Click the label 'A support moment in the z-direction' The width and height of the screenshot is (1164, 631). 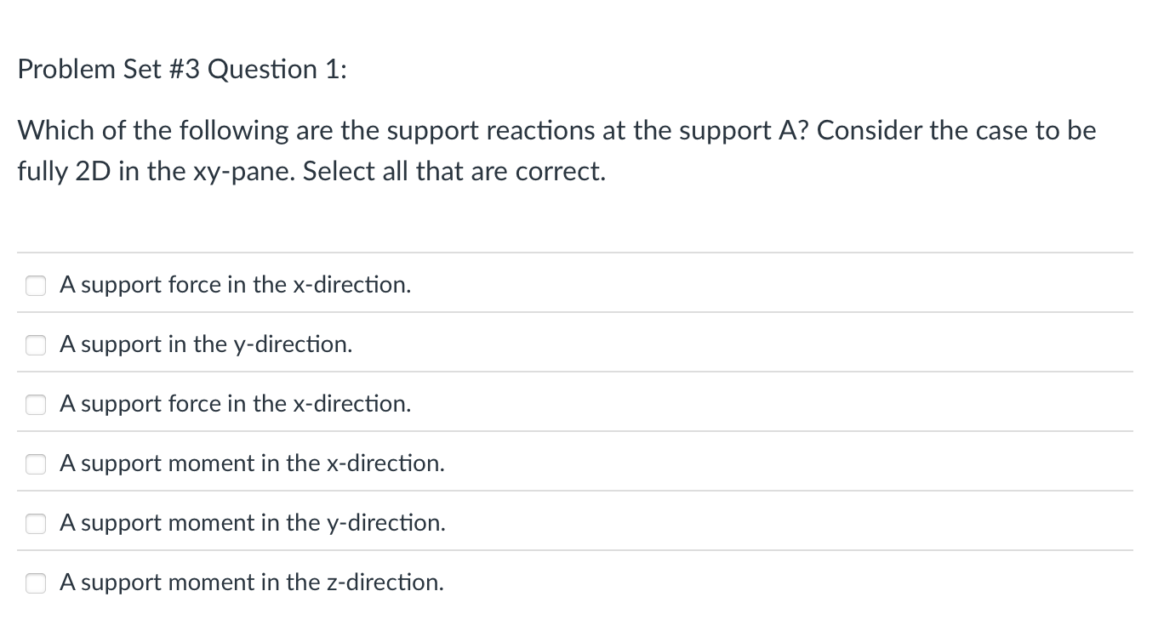point(251,583)
